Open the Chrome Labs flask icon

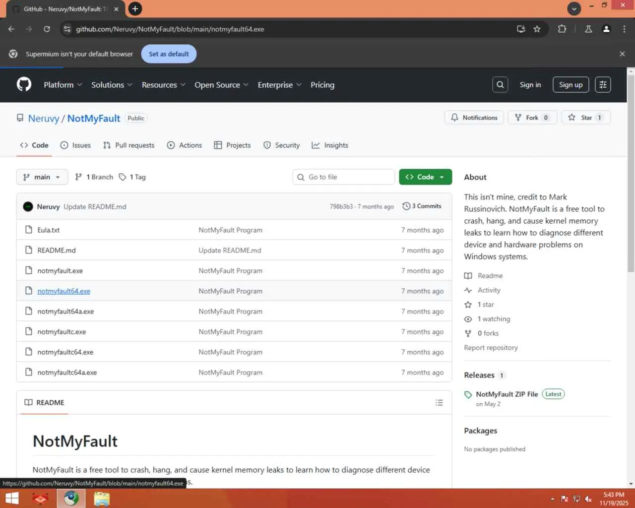coord(588,29)
